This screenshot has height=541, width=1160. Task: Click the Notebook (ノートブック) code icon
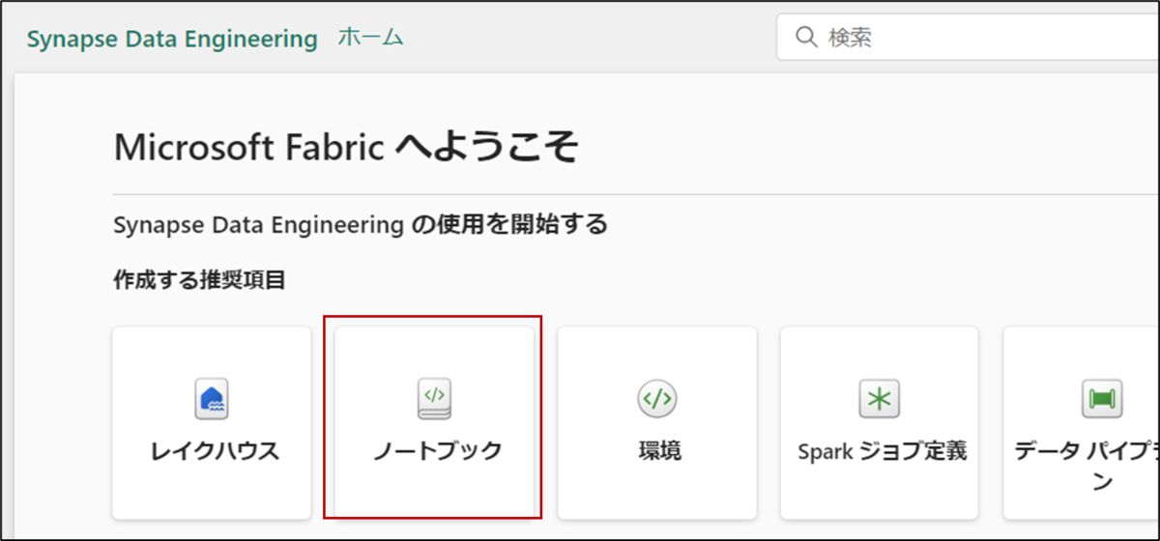click(434, 399)
